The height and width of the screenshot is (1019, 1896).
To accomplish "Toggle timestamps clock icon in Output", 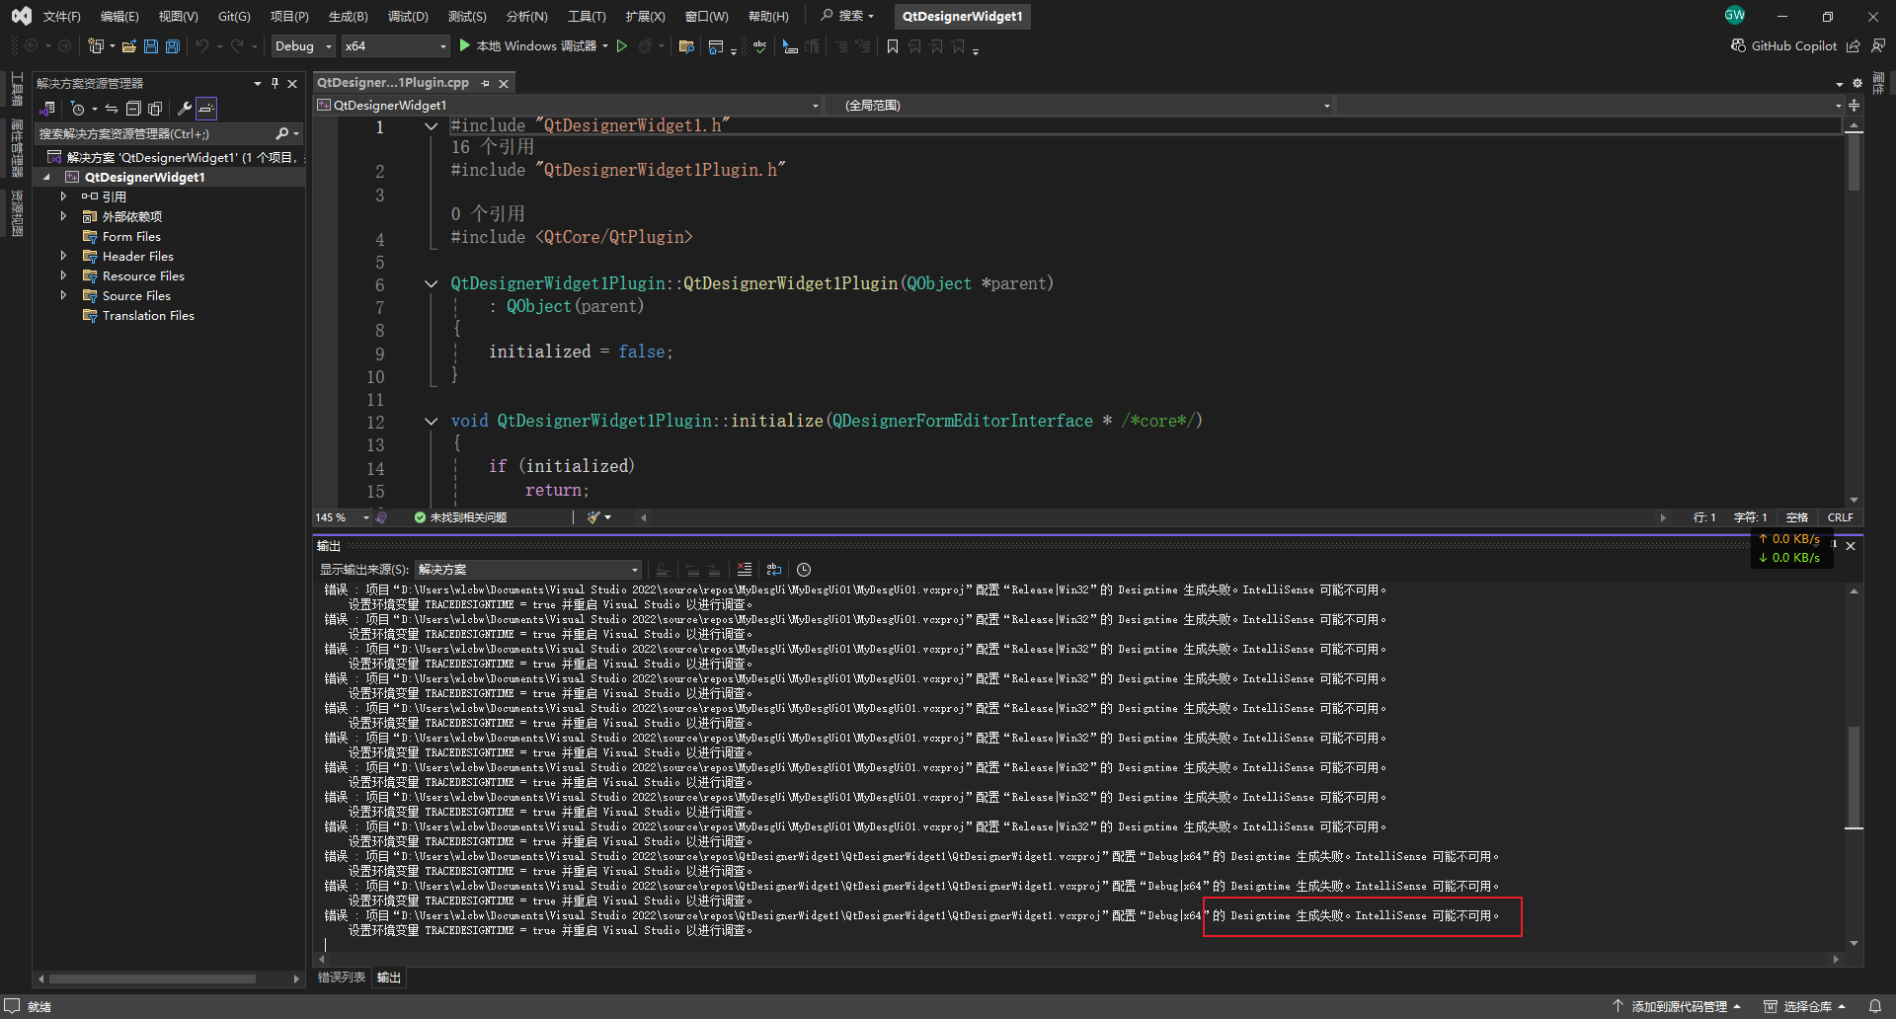I will pyautogui.click(x=804, y=570).
